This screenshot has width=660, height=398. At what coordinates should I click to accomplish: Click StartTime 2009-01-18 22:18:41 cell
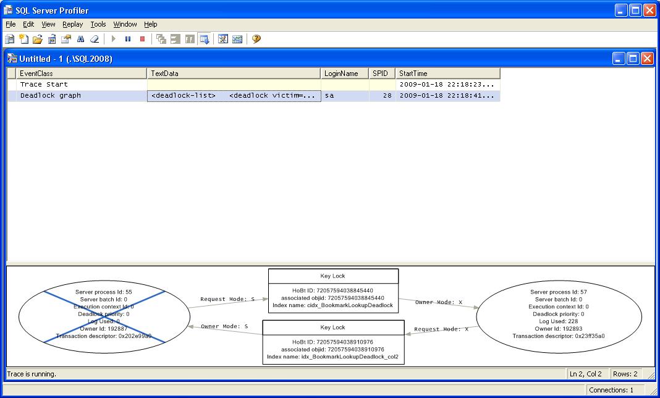447,96
